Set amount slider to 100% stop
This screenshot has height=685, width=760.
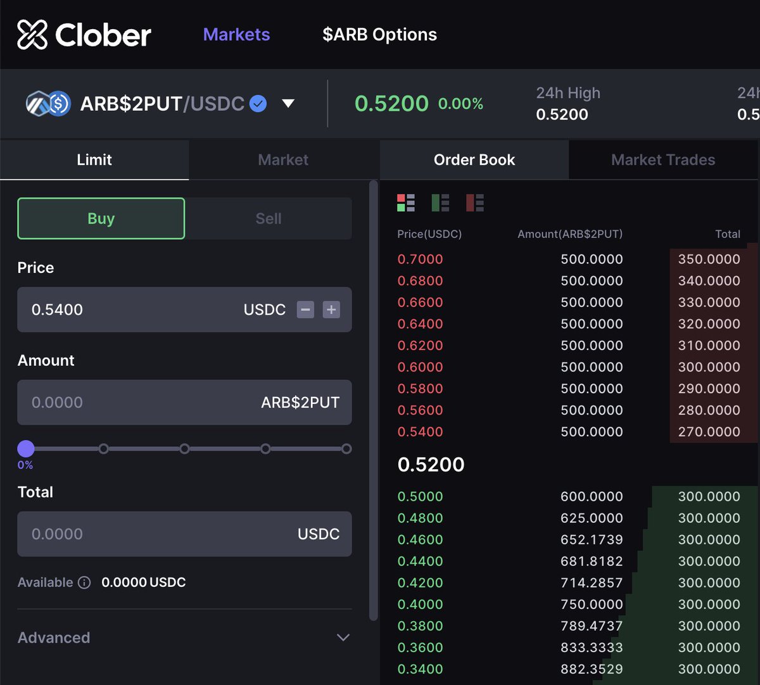346,449
